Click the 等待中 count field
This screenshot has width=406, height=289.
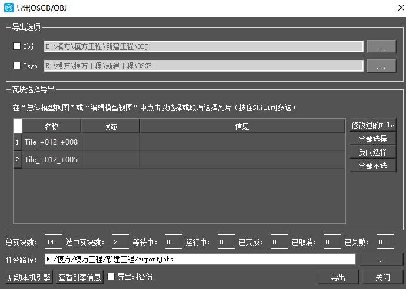(174, 242)
